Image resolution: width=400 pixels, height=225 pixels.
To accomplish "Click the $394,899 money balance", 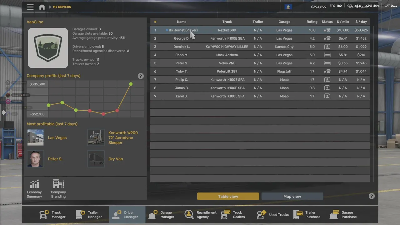I will tap(319, 7).
